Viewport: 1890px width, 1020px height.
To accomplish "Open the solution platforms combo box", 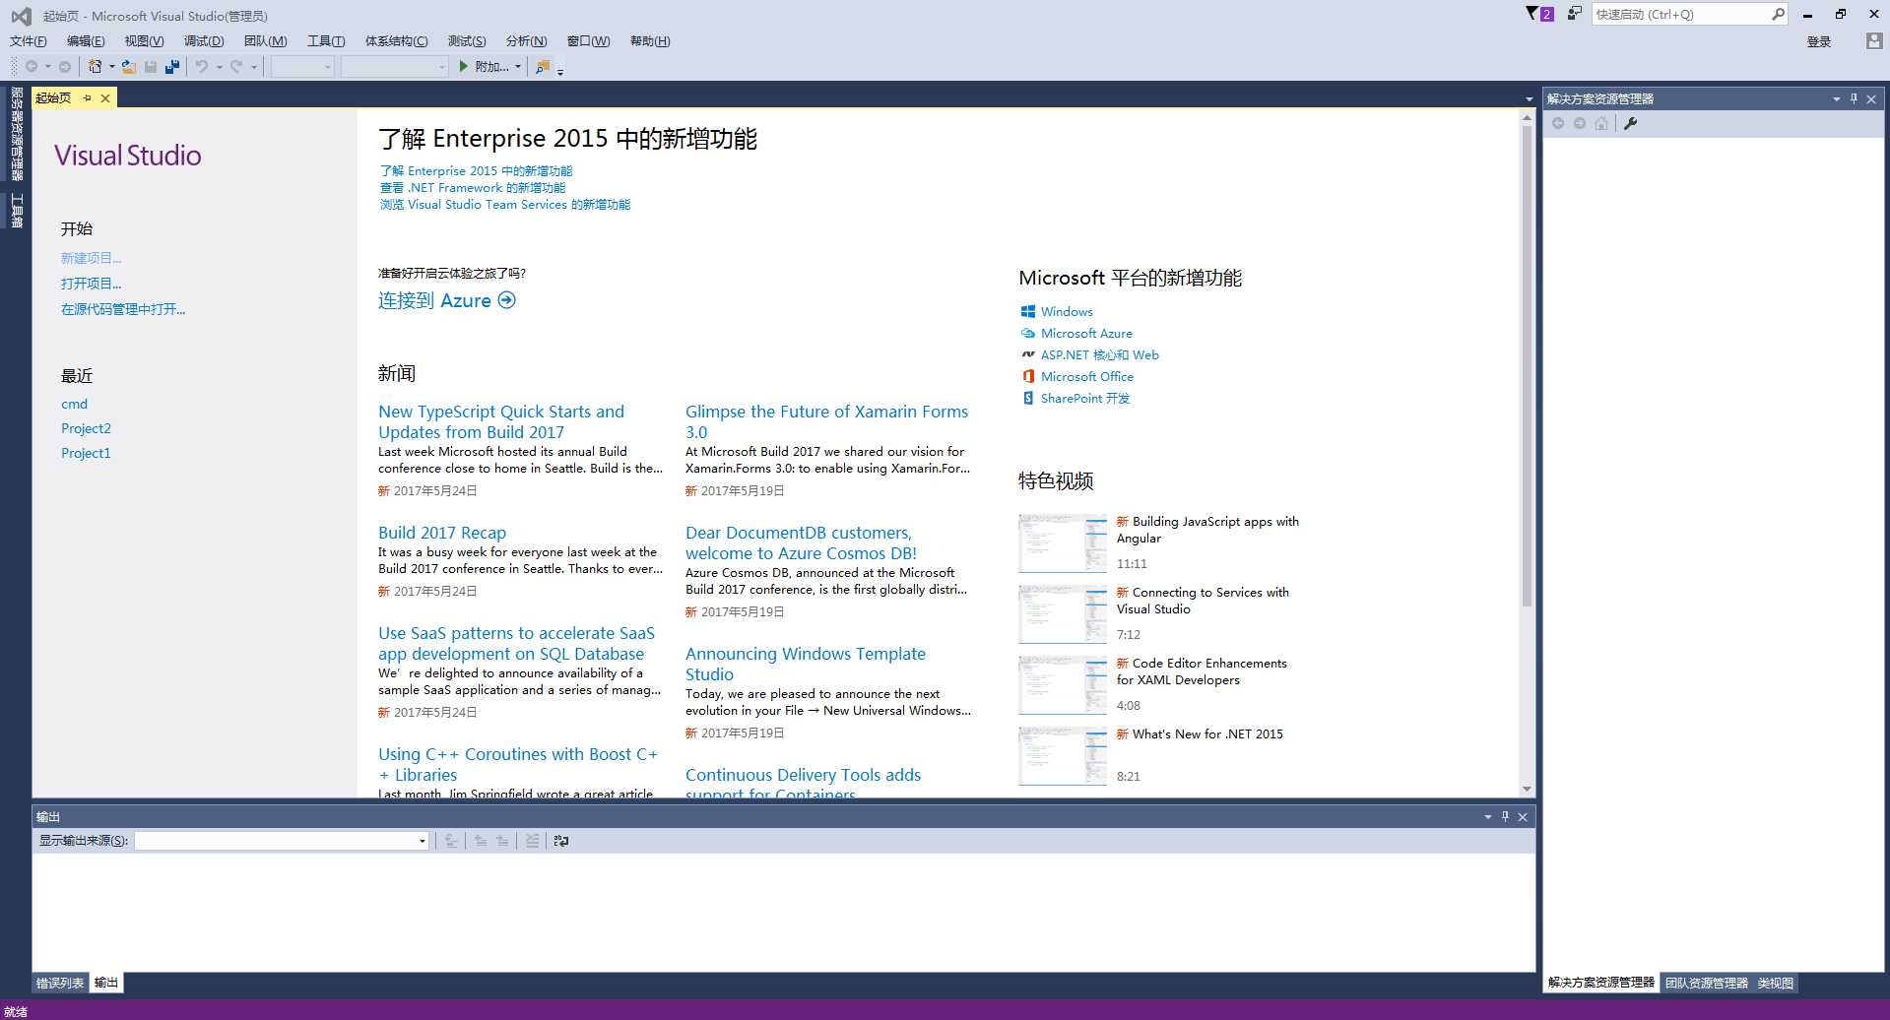I will coord(395,66).
